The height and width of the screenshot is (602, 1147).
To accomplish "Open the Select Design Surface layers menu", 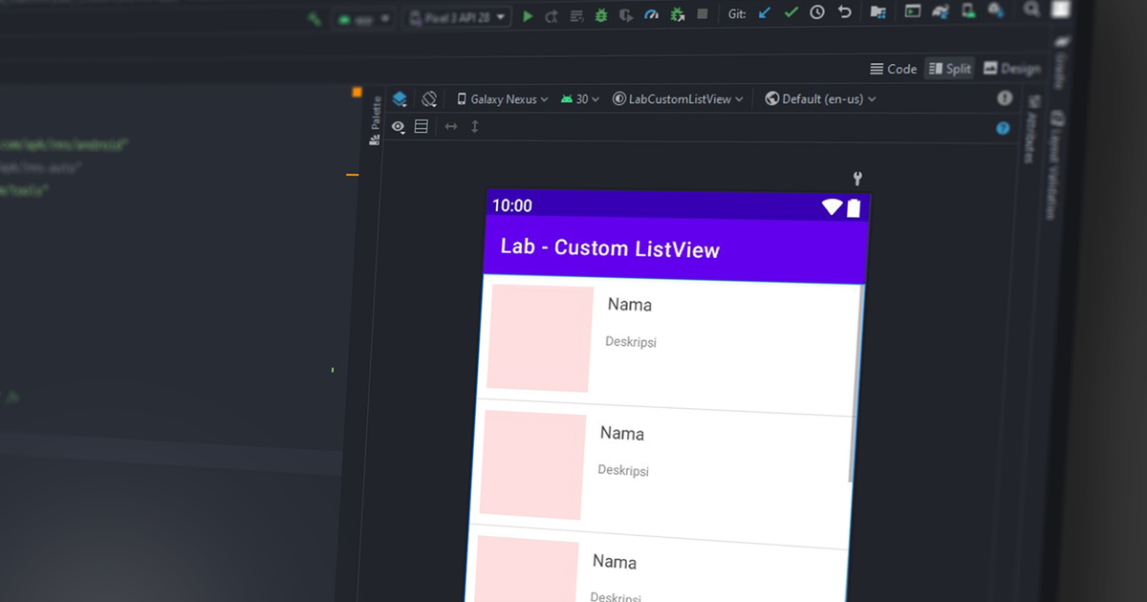I will pyautogui.click(x=400, y=97).
